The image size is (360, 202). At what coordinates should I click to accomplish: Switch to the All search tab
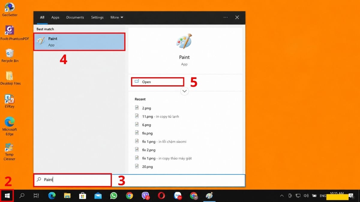pyautogui.click(x=42, y=17)
